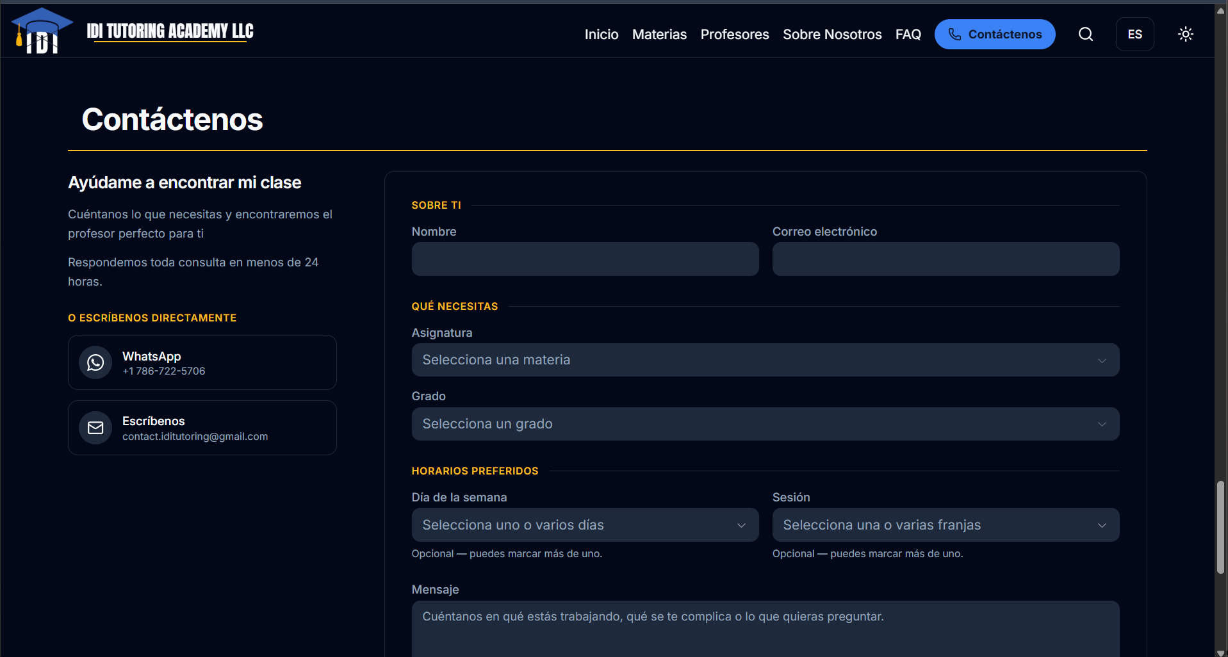Click the page vertical scrollbar thumb
The image size is (1228, 657).
(1220, 527)
